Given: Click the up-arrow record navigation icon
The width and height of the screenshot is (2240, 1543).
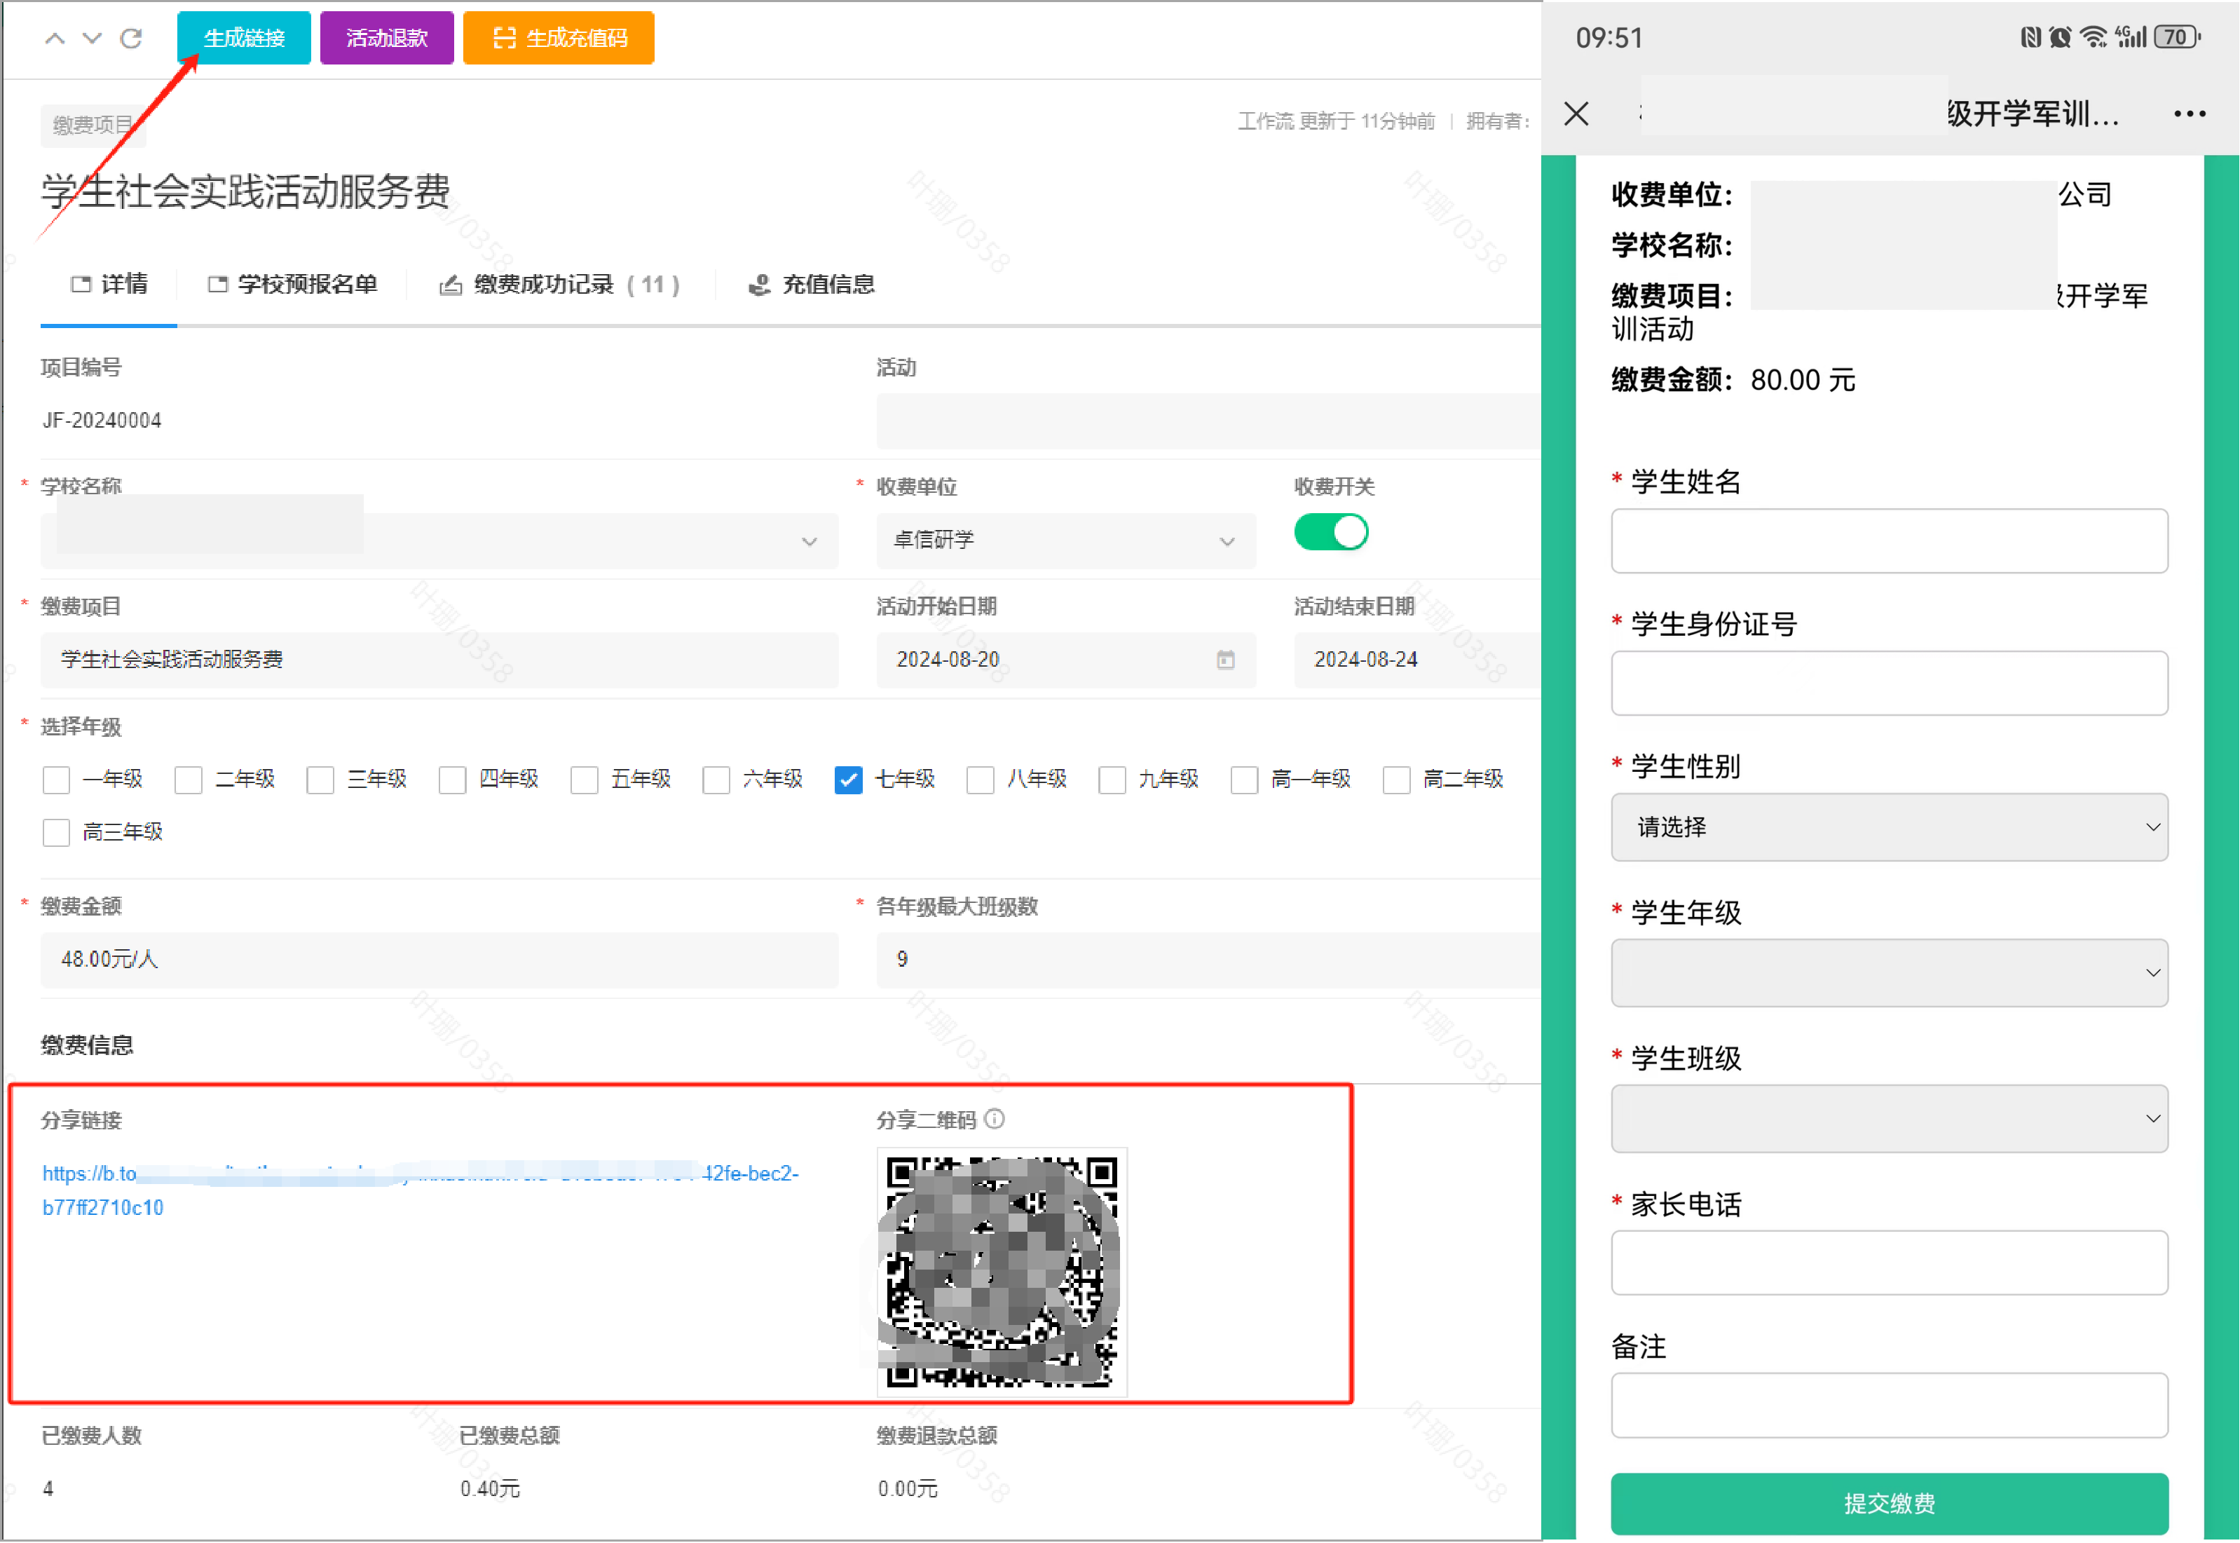Looking at the screenshot, I should point(55,39).
